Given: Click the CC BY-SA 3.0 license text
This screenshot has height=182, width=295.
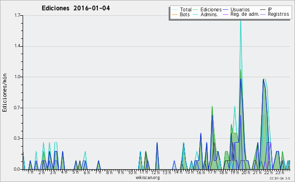Looking at the screenshot, I should (280, 178).
